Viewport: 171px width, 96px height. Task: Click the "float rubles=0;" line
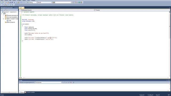point(29,27)
